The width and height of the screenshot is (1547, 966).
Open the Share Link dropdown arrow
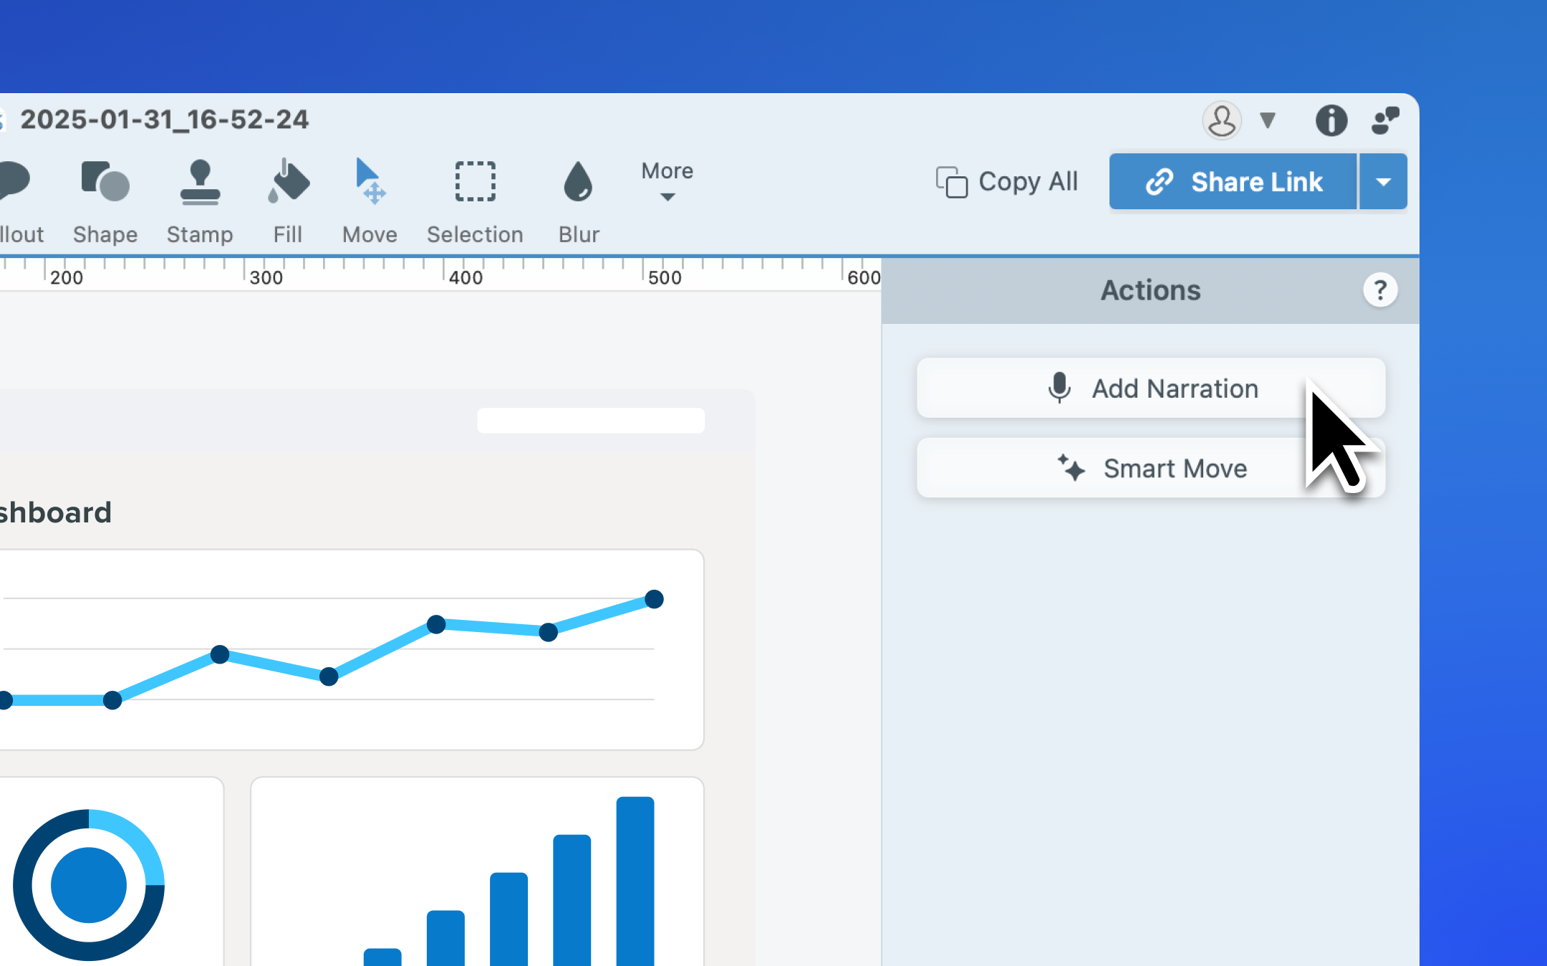click(1383, 182)
